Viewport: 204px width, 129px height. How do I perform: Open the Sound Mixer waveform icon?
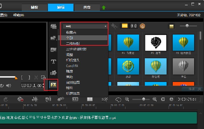[x=35, y=99]
